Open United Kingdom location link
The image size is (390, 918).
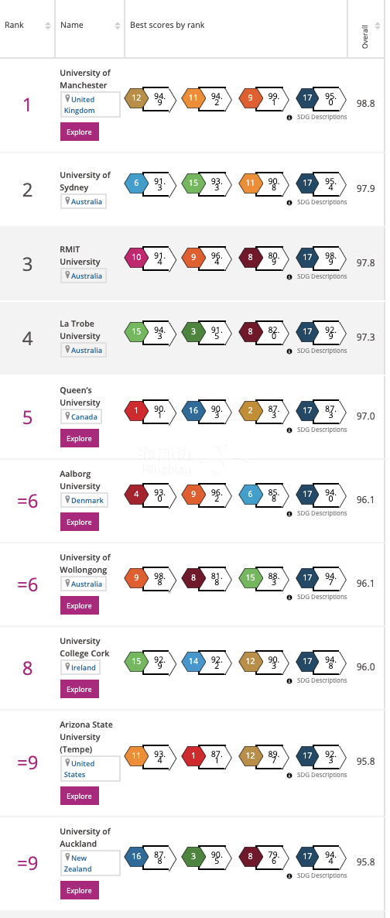click(79, 104)
